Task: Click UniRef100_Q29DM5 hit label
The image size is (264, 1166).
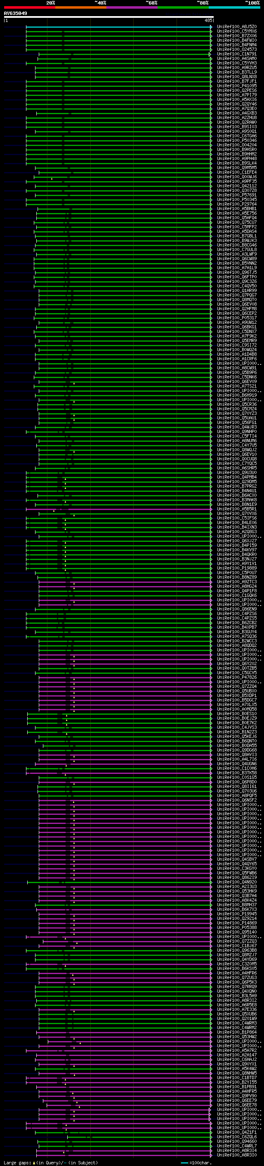Action: tap(237, 481)
